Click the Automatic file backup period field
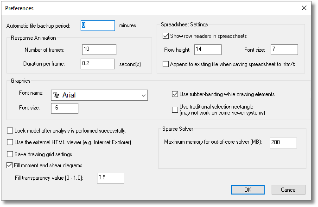 [98, 25]
